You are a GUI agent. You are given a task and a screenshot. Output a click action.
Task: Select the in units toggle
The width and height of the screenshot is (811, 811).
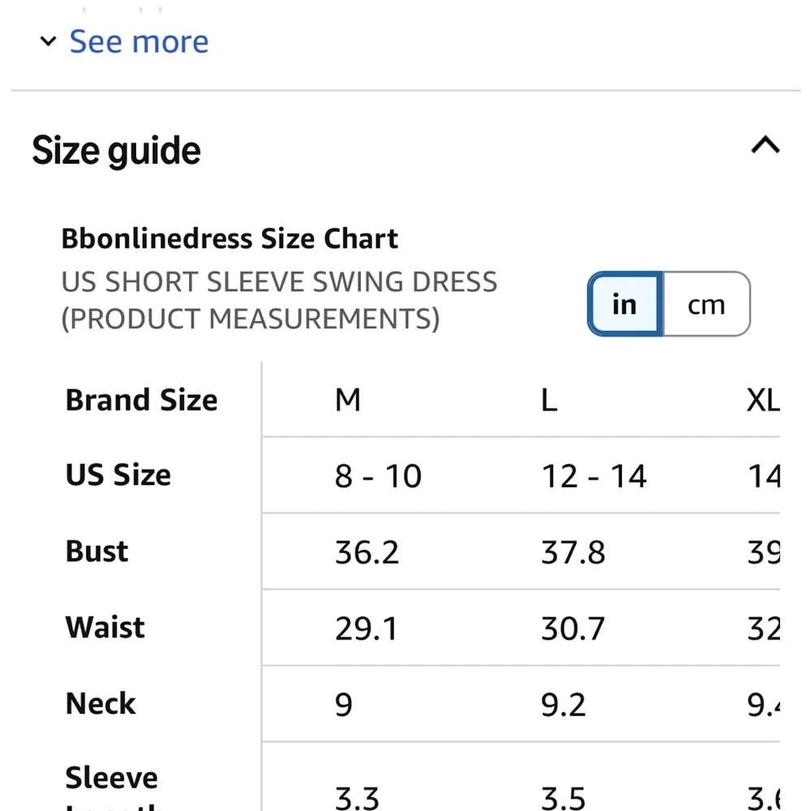click(x=624, y=305)
